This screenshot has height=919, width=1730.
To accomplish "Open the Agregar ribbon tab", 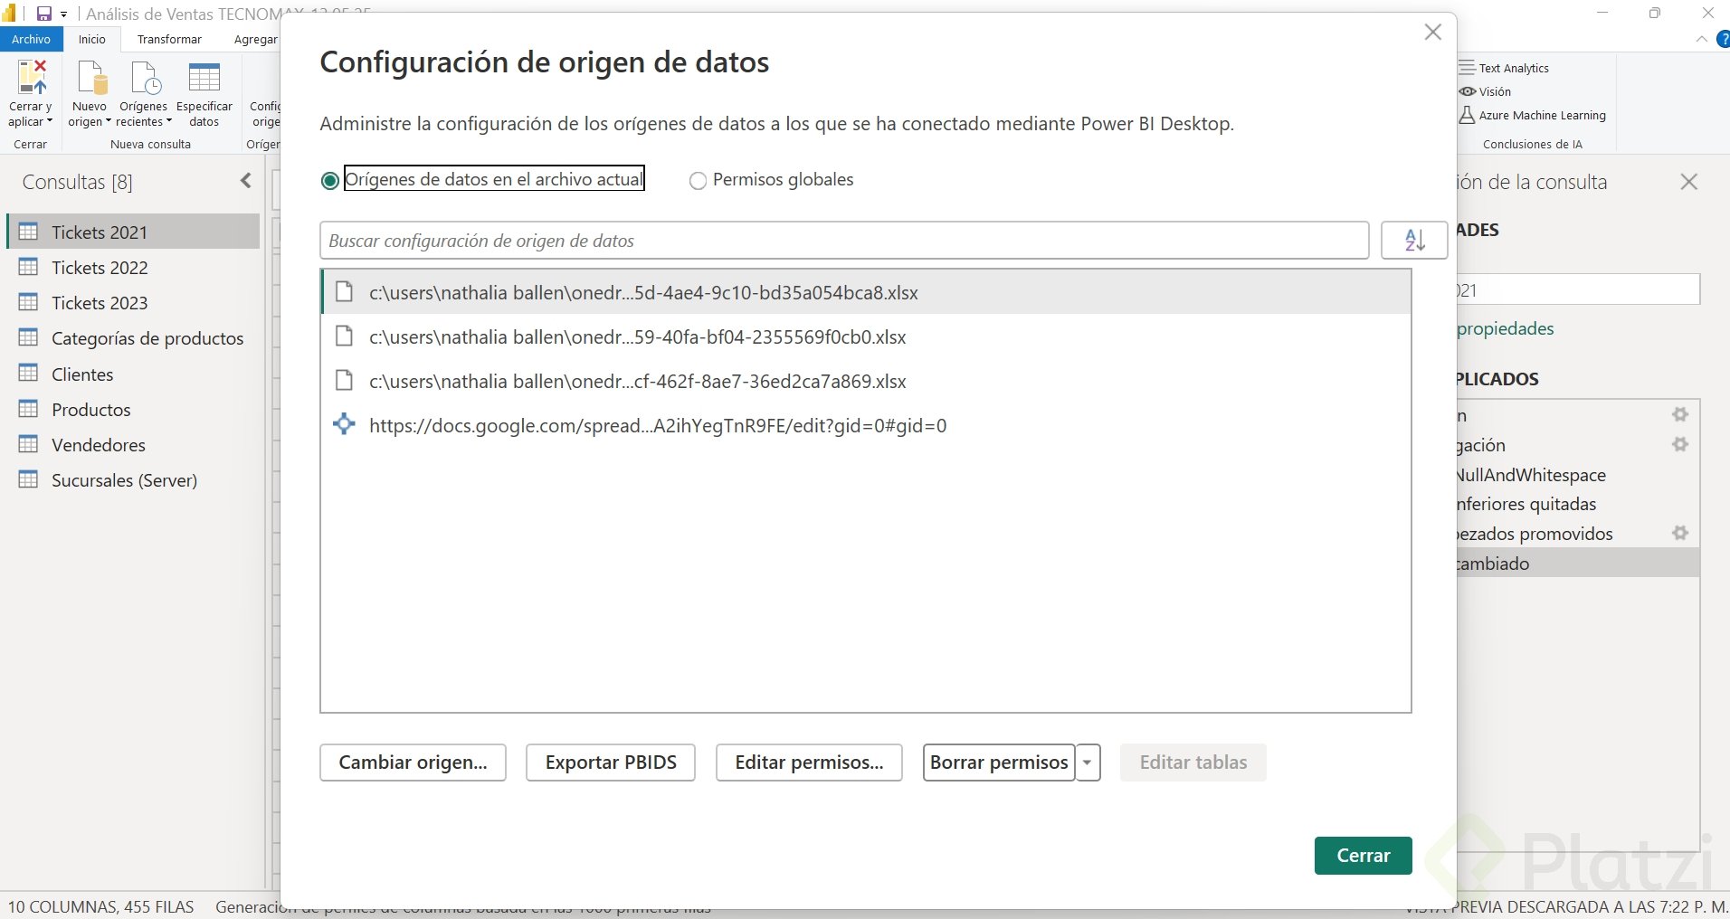I will pyautogui.click(x=255, y=39).
